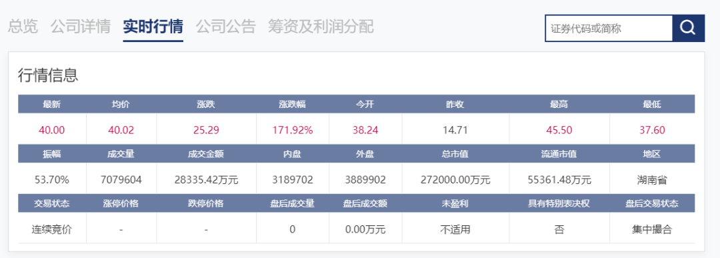The width and height of the screenshot is (720, 258).
Task: Click the 总市值 value 272000.00万元
Action: point(455,180)
